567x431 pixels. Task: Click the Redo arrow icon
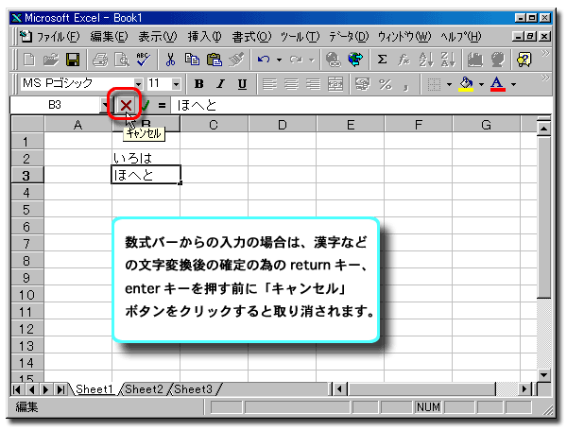click(x=296, y=60)
